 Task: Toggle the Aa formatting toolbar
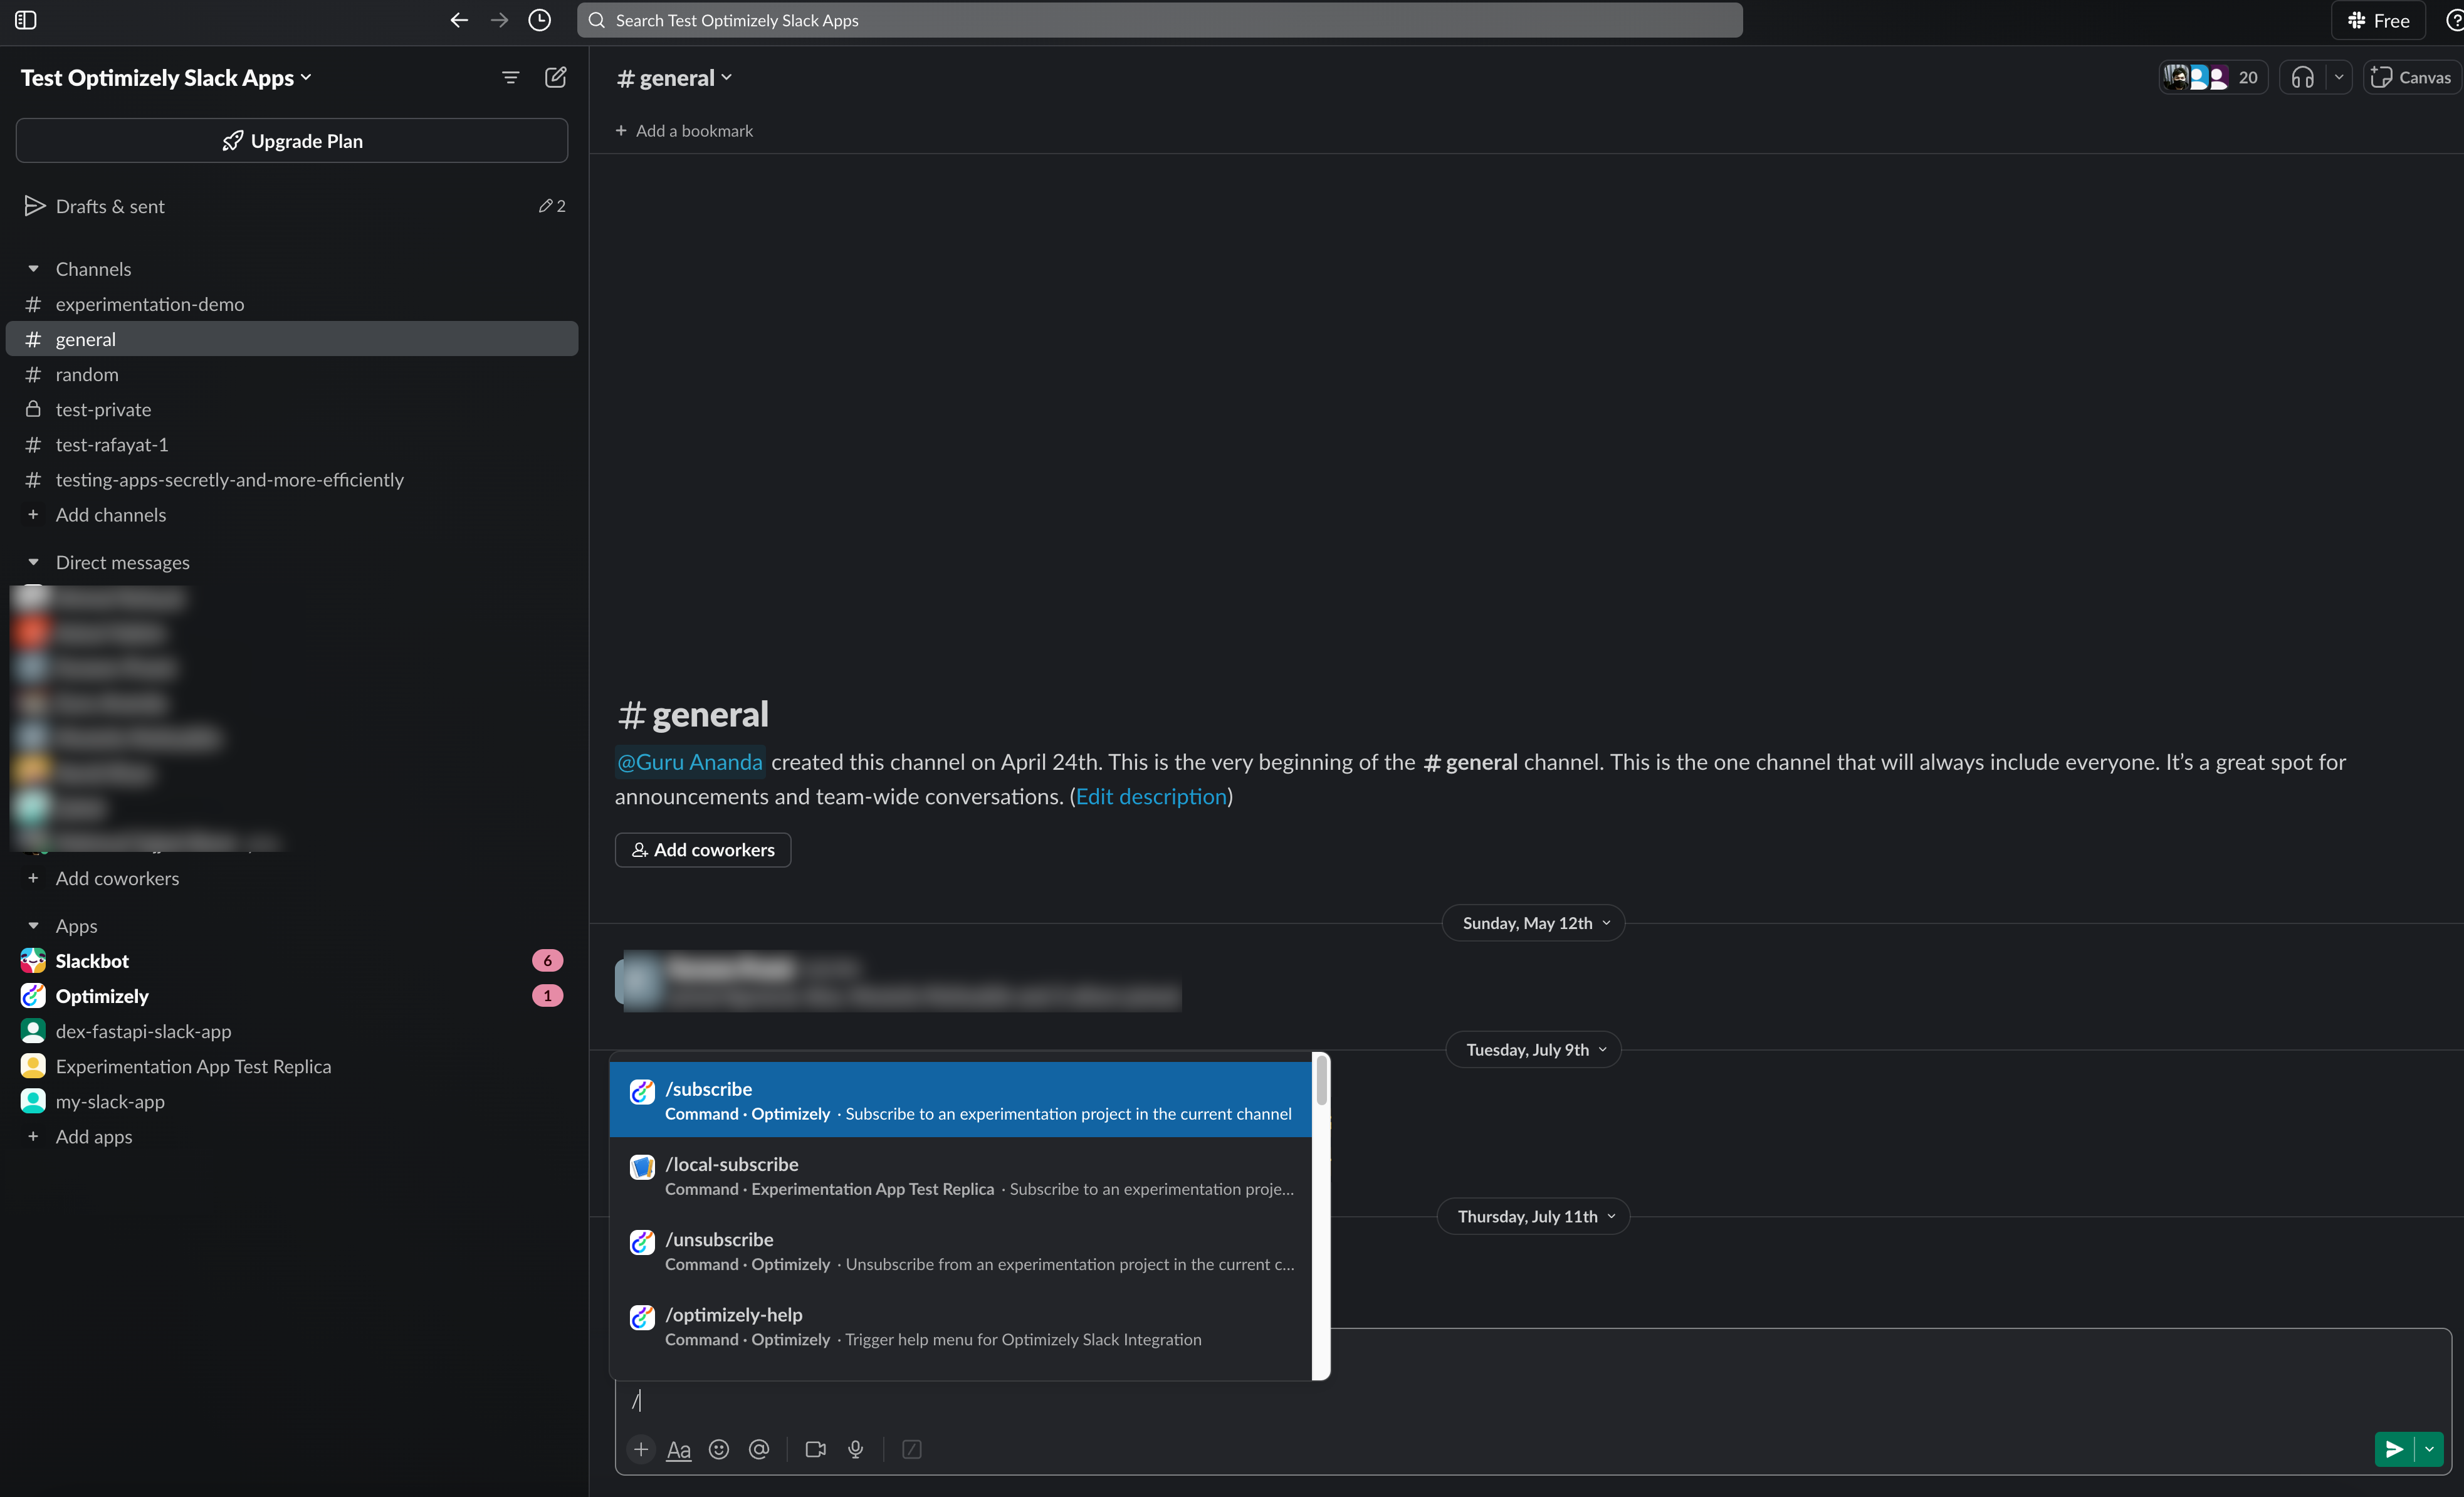[678, 1449]
